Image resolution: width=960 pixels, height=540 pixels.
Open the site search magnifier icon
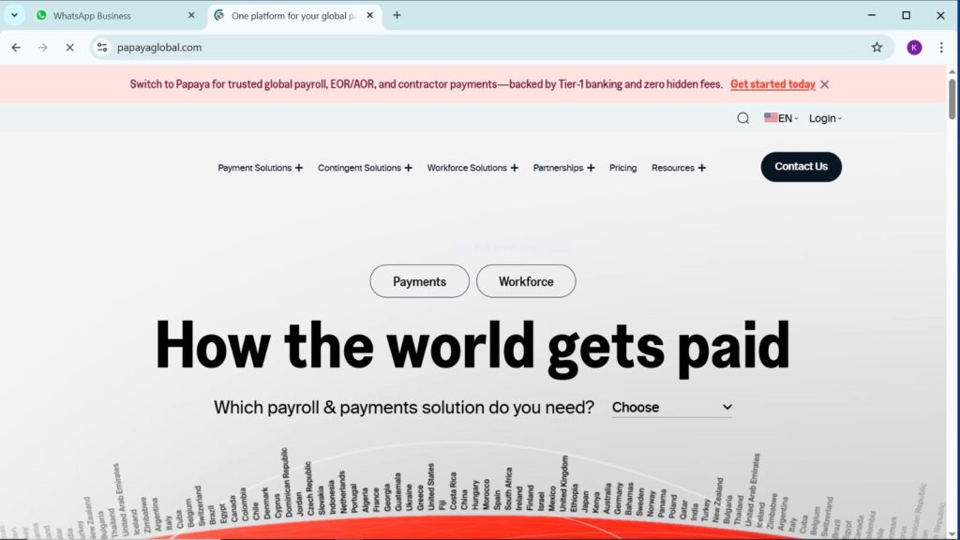click(742, 118)
